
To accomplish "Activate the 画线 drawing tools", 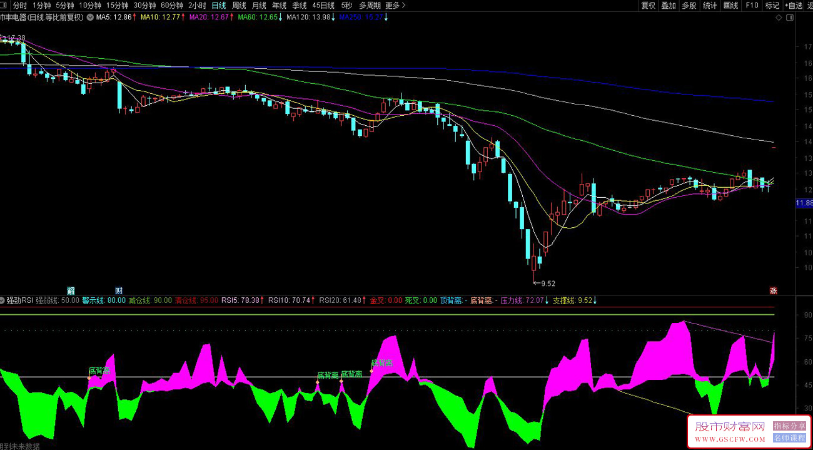I will coord(730,5).
